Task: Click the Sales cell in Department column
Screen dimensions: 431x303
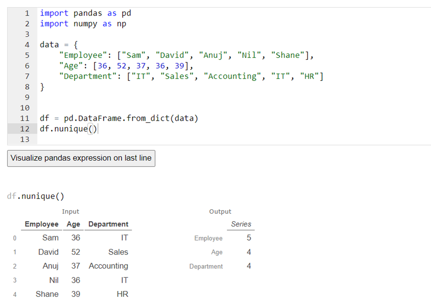Action: pyautogui.click(x=118, y=252)
